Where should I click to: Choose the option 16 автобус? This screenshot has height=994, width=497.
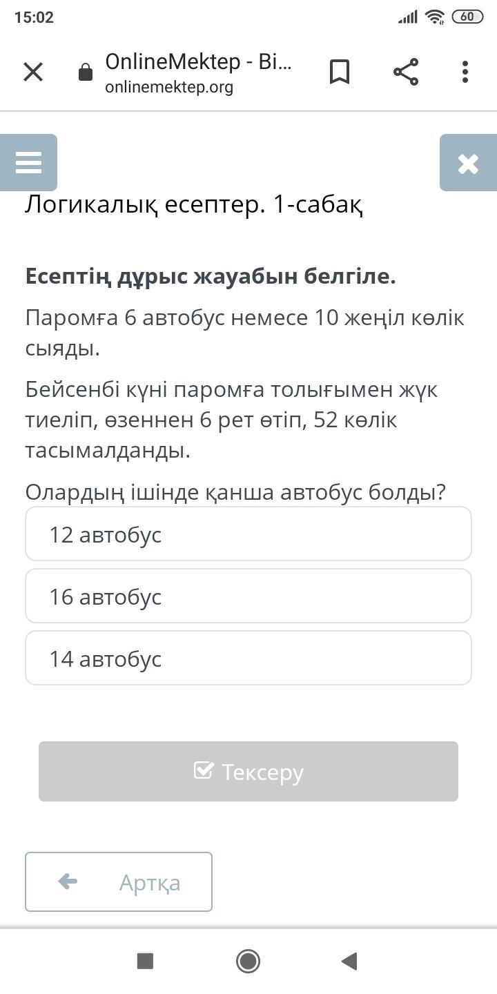click(248, 596)
